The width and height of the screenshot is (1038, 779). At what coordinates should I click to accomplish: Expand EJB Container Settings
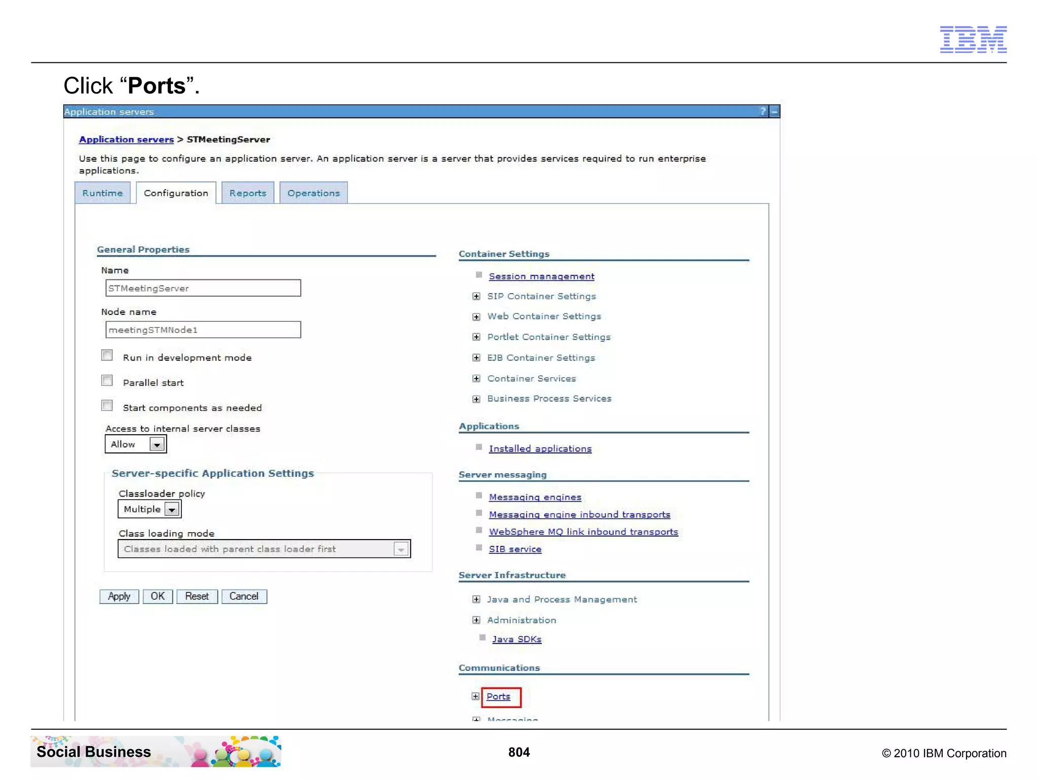click(476, 358)
